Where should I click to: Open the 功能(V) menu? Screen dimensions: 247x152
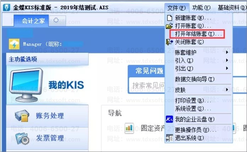(201, 7)
